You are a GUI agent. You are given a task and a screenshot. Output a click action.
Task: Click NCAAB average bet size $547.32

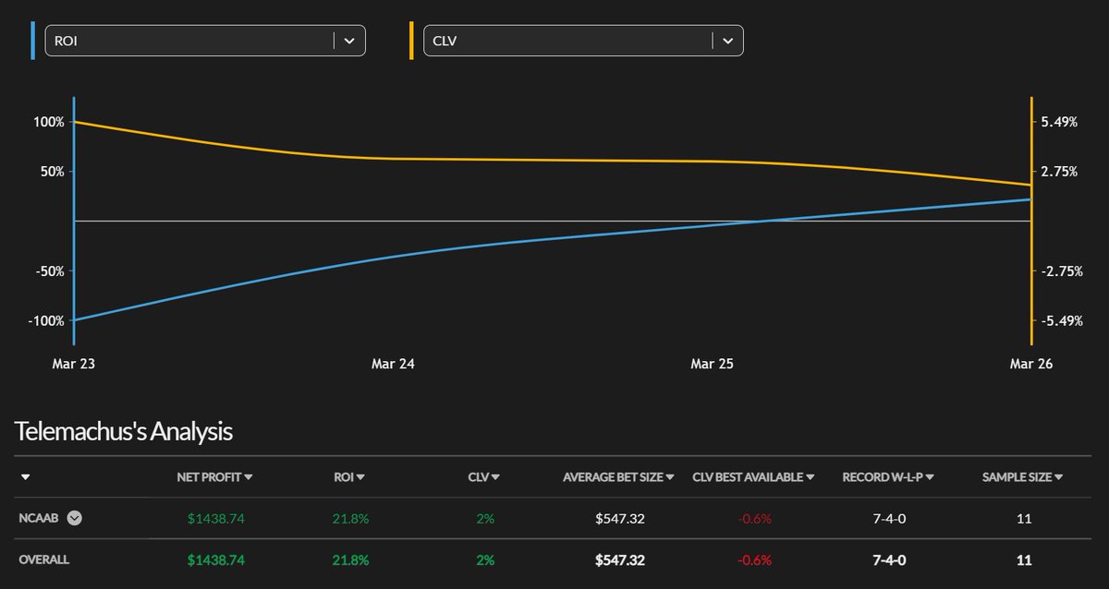[x=620, y=519]
